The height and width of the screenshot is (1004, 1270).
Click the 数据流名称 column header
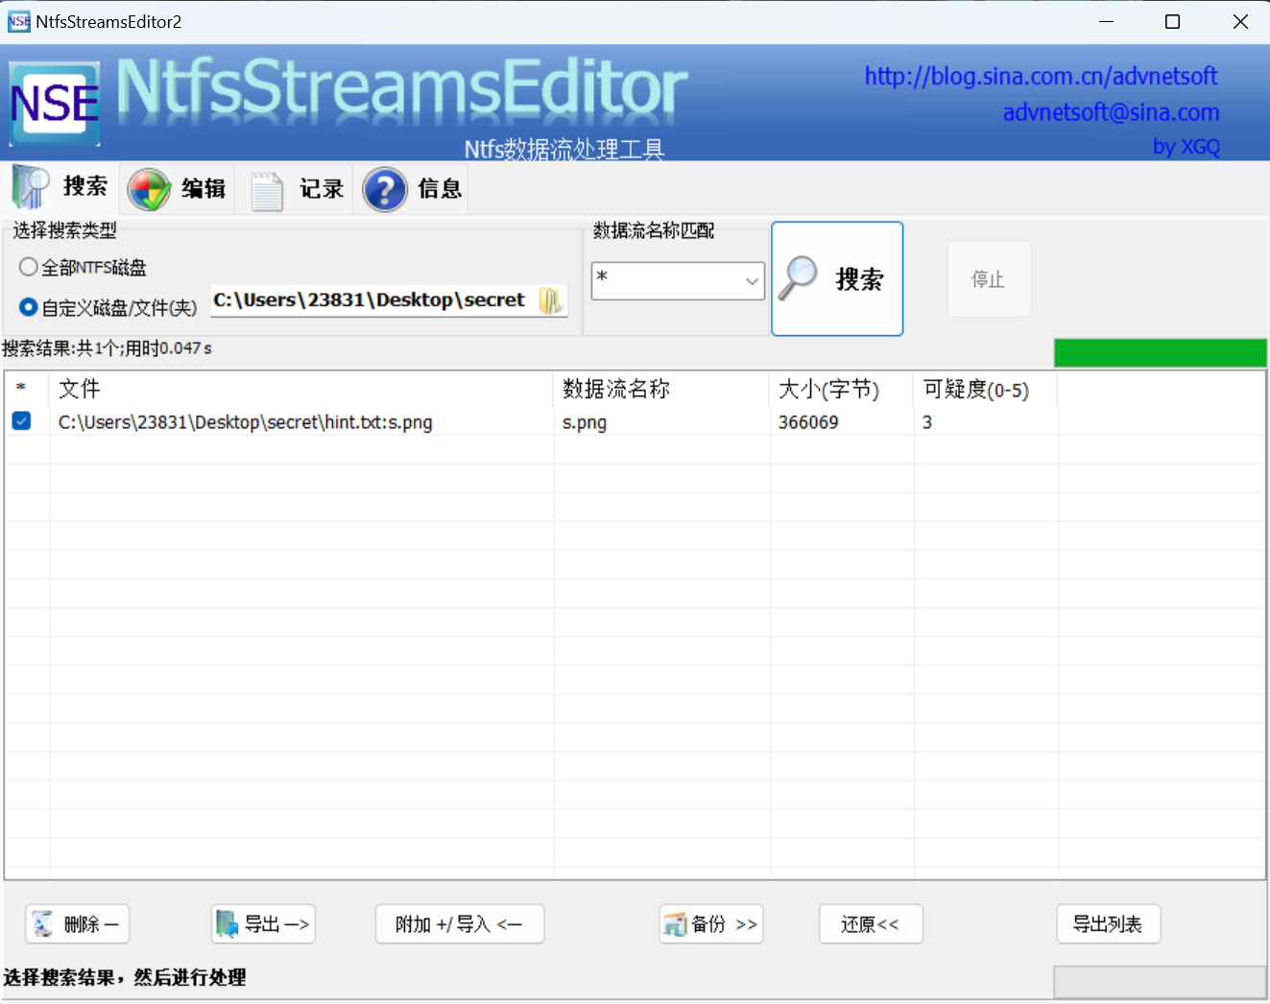(x=661, y=388)
